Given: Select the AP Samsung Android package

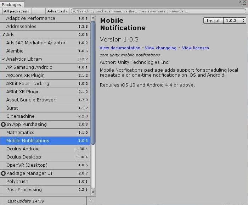Looking at the screenshot, I should 45,67.
